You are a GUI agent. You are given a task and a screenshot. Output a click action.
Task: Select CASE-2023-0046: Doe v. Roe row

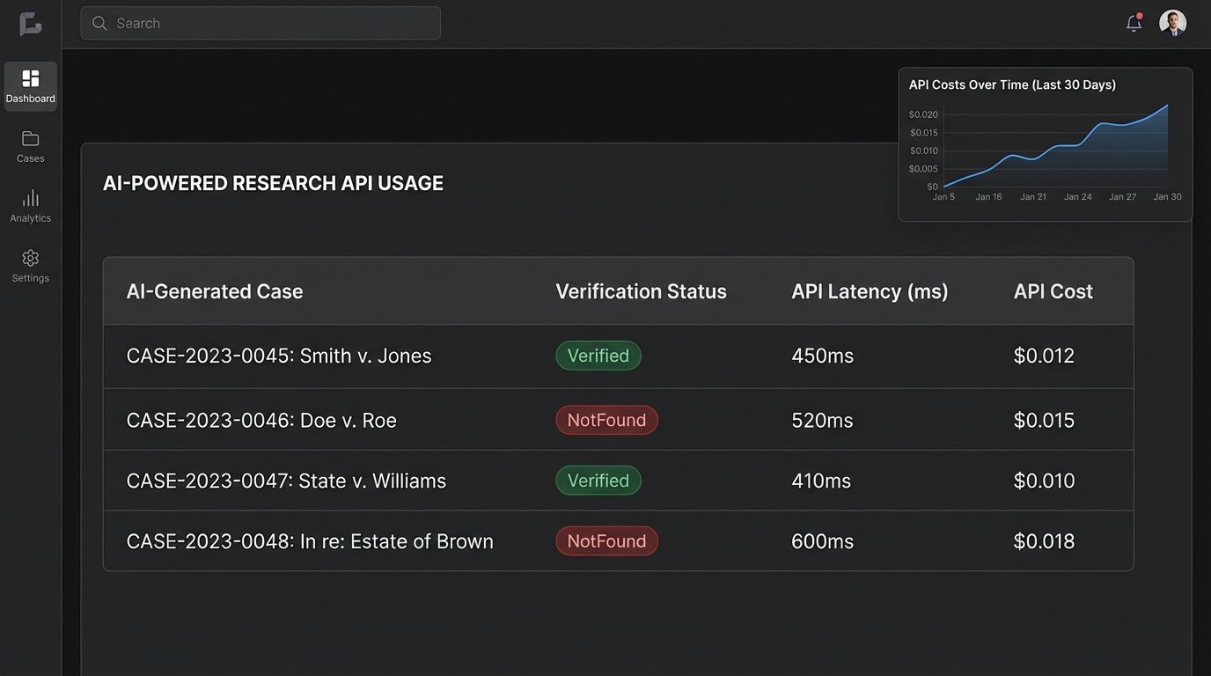[x=261, y=420]
